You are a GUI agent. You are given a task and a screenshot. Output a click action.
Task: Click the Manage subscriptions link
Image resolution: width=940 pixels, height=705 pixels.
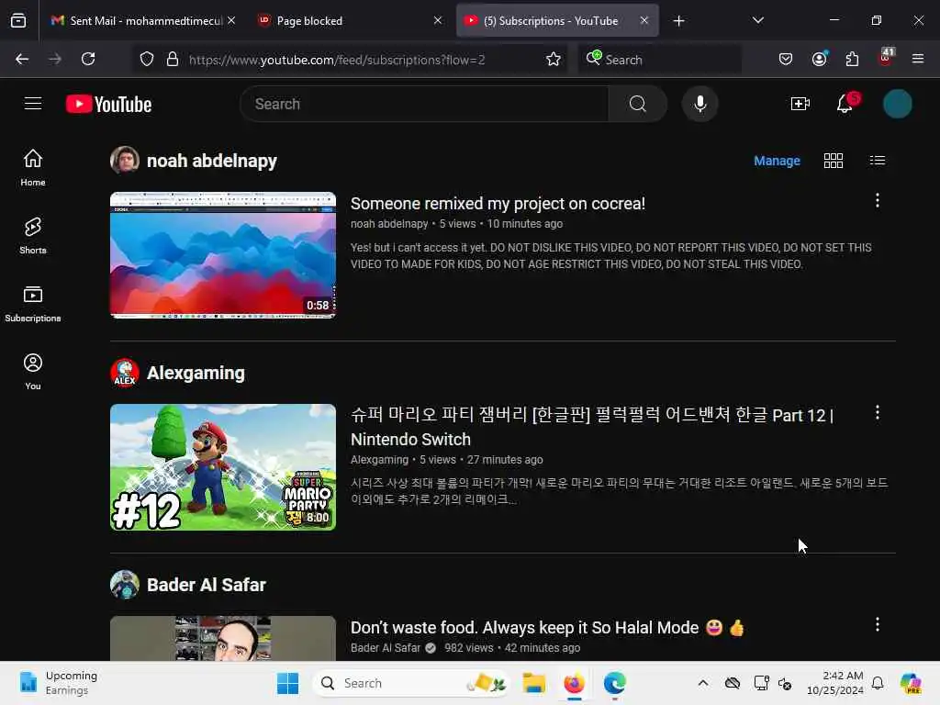(777, 161)
